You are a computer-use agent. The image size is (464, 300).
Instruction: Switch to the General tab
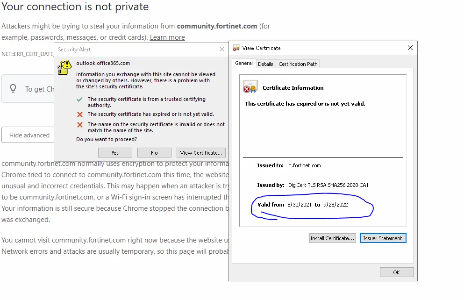point(244,63)
